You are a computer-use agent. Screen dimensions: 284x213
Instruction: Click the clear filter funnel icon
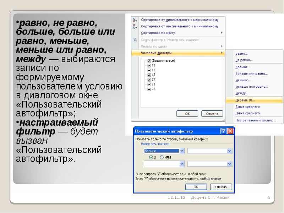[135, 40]
